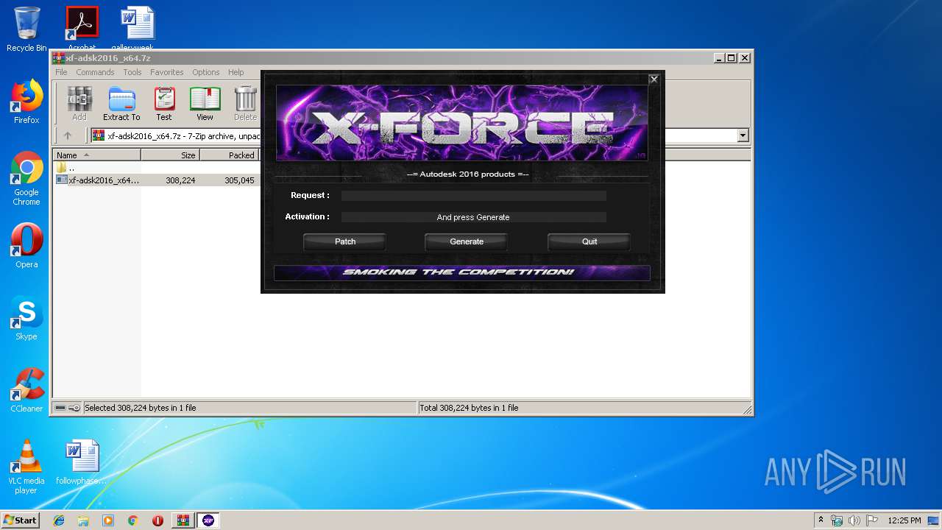Viewport: 942px width, 530px height.
Task: Click the size value 308,224
Action: [x=180, y=180]
